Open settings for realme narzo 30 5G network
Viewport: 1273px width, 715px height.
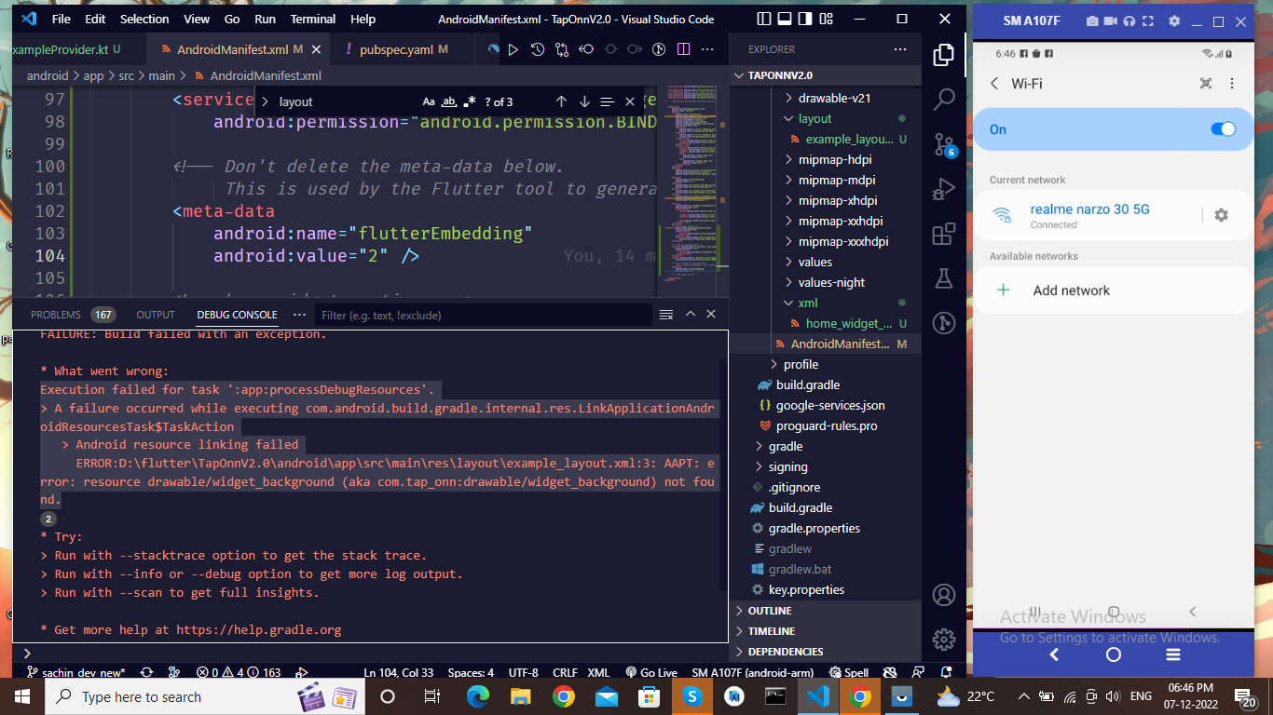(x=1221, y=215)
